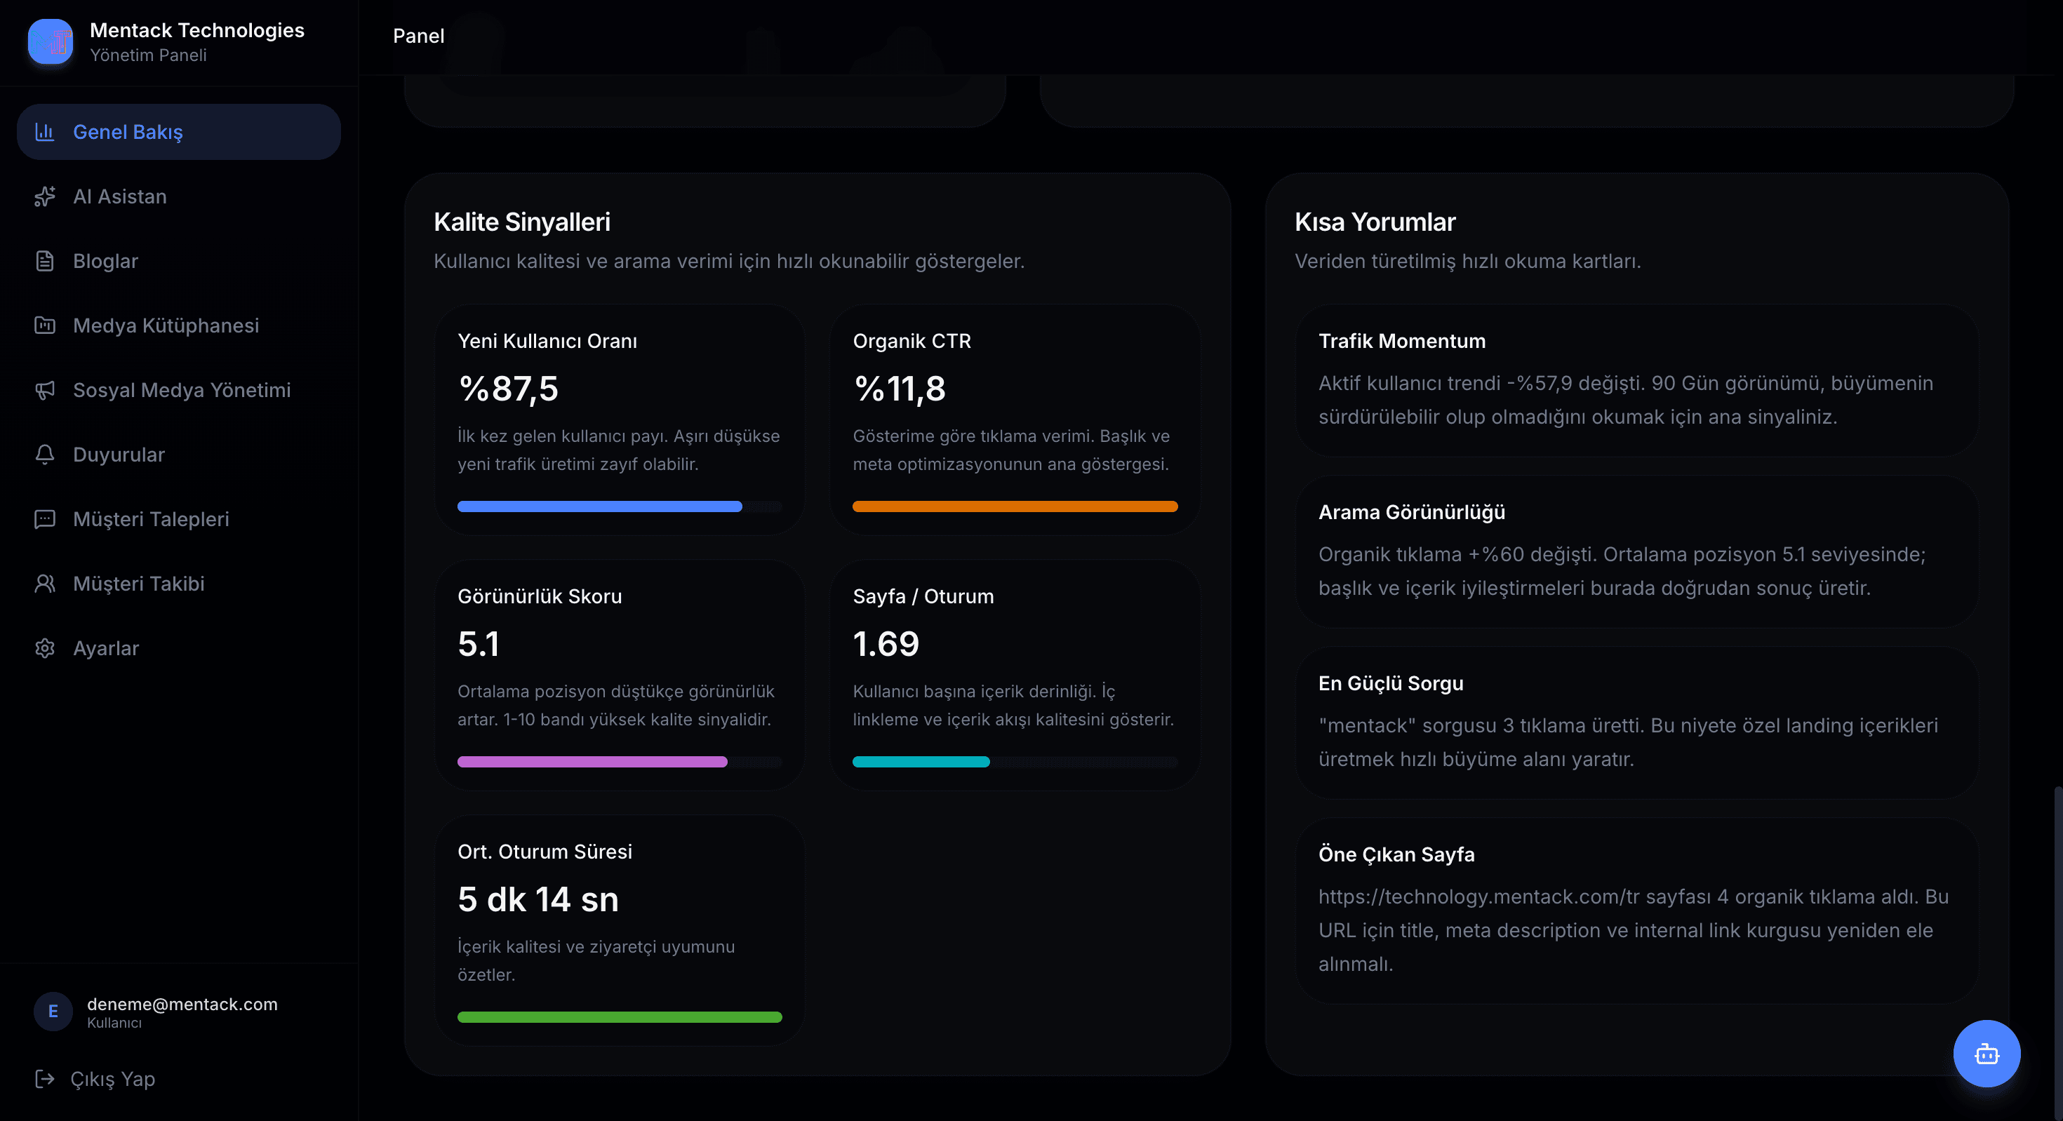The width and height of the screenshot is (2063, 1121).
Task: Open the Öne Çıkan Sayfa card
Action: (x=1637, y=911)
